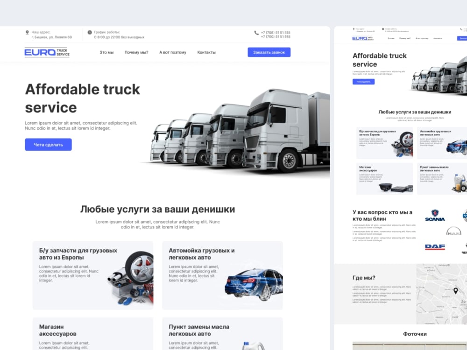The width and height of the screenshot is (467, 350).
Task: Select 'А вот поэтому' in navigation
Action: click(x=173, y=52)
